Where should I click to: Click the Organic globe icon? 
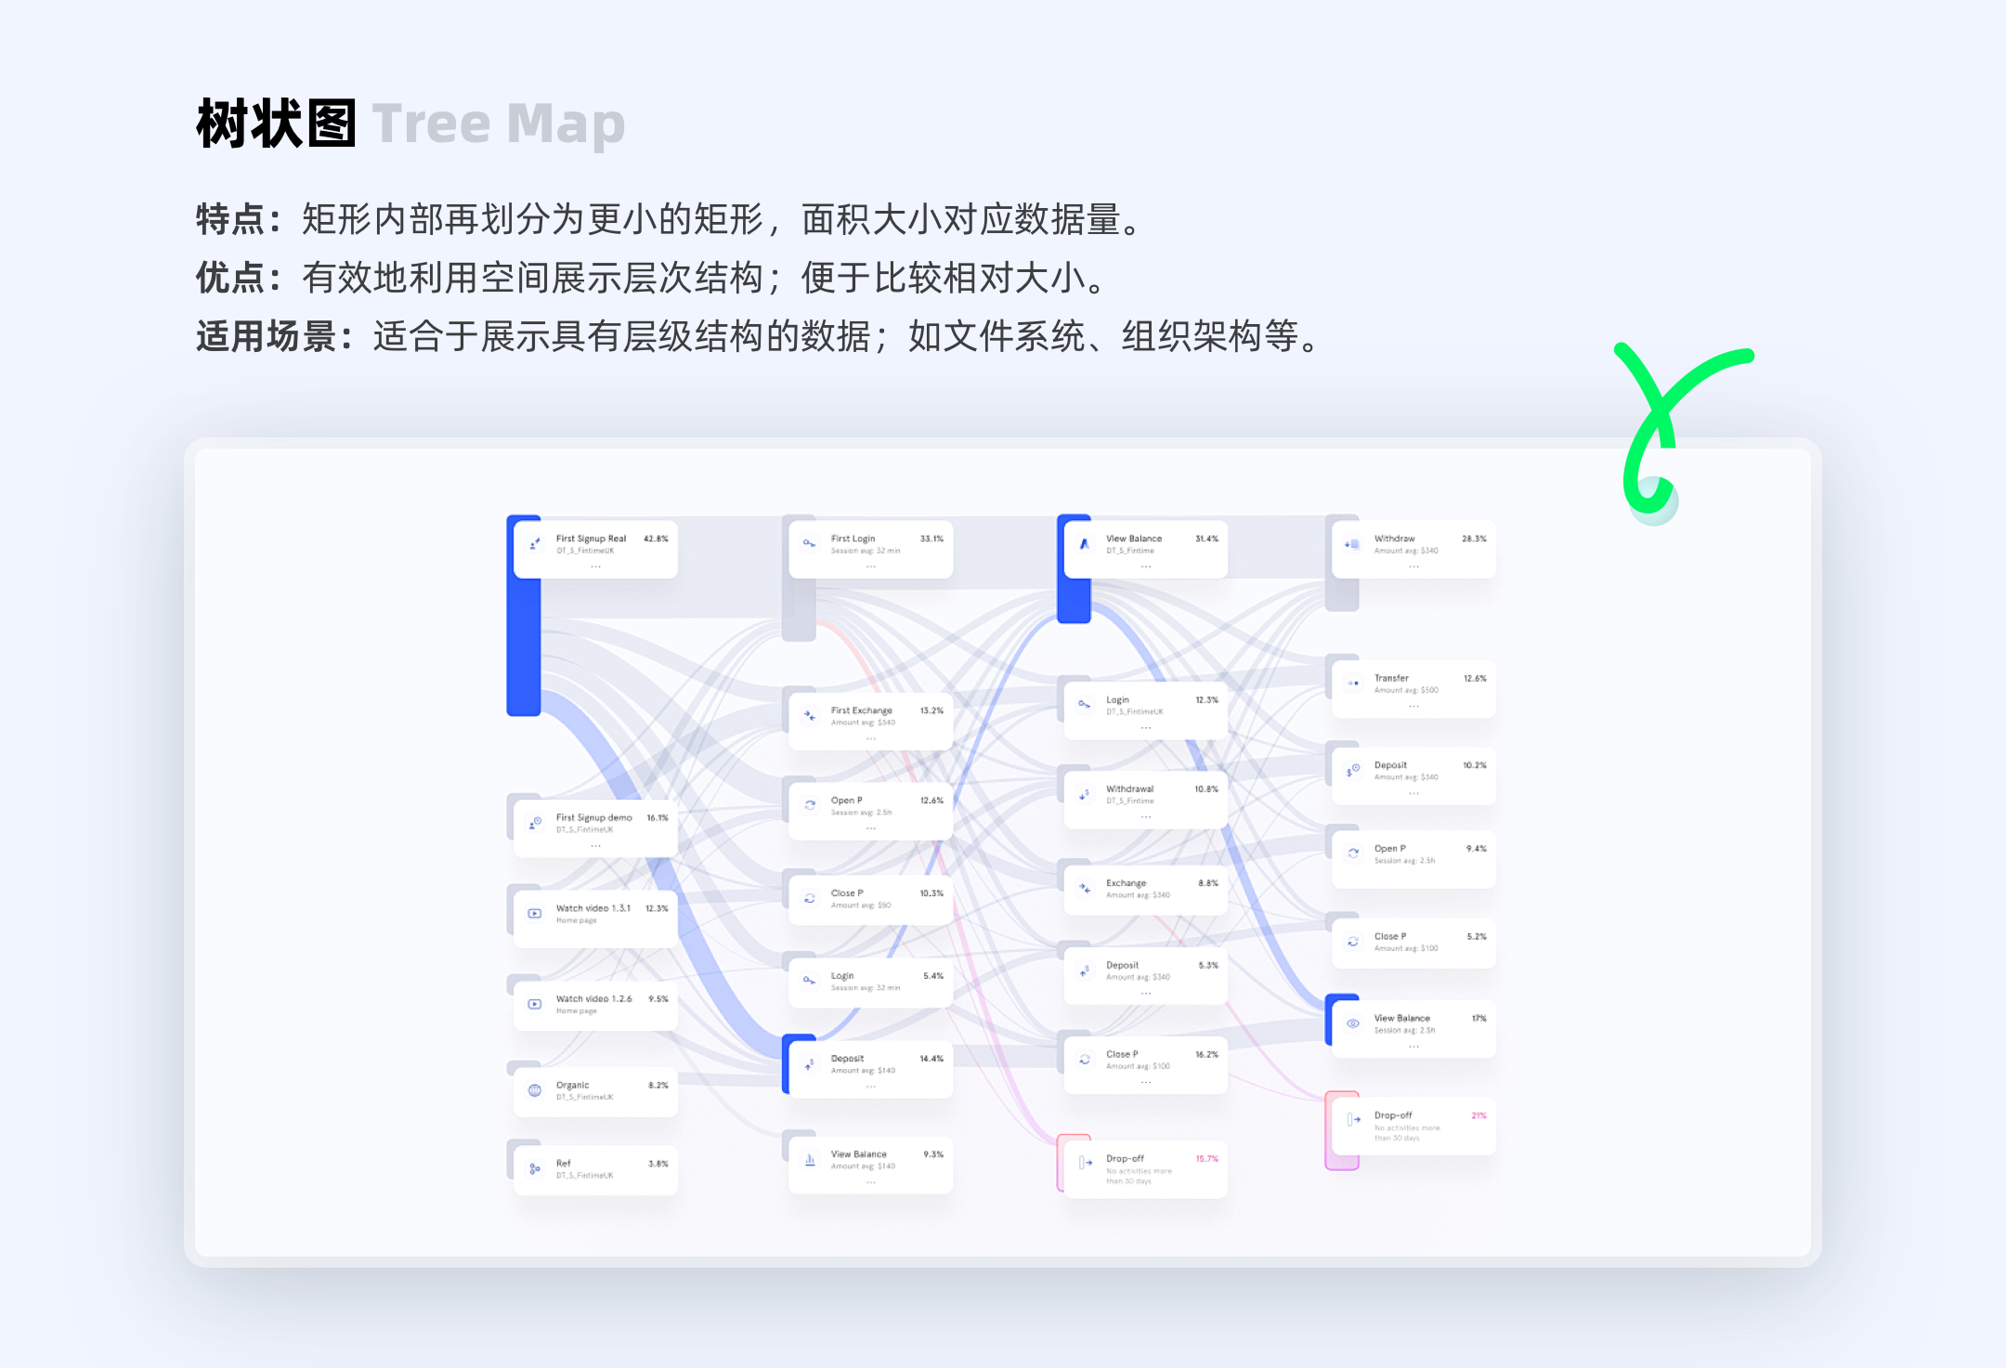(x=535, y=1090)
